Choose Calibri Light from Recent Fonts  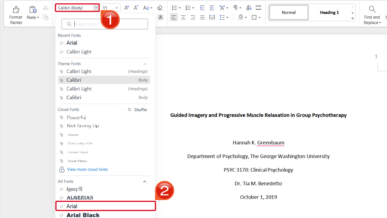click(79, 52)
